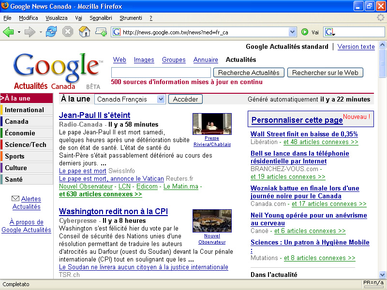
Task: Click the UN Security Council photo thumbnail
Action: pos(212,221)
